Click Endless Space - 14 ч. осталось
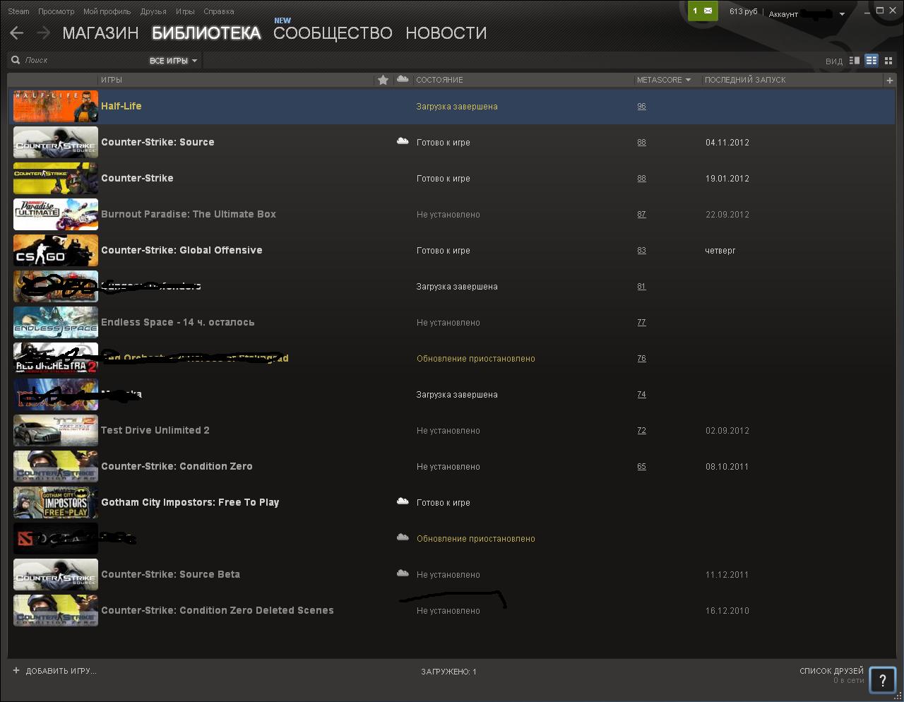This screenshot has width=904, height=702. coord(178,322)
